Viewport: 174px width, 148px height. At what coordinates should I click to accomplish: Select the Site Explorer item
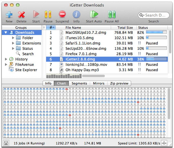coord(23,70)
